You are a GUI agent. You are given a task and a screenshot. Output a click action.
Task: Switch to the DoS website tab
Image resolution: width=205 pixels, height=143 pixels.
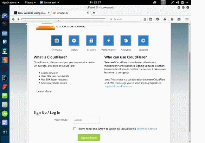pos(32,13)
